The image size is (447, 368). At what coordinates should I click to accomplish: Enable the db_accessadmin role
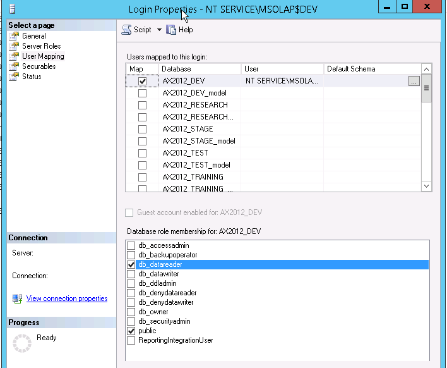(131, 245)
